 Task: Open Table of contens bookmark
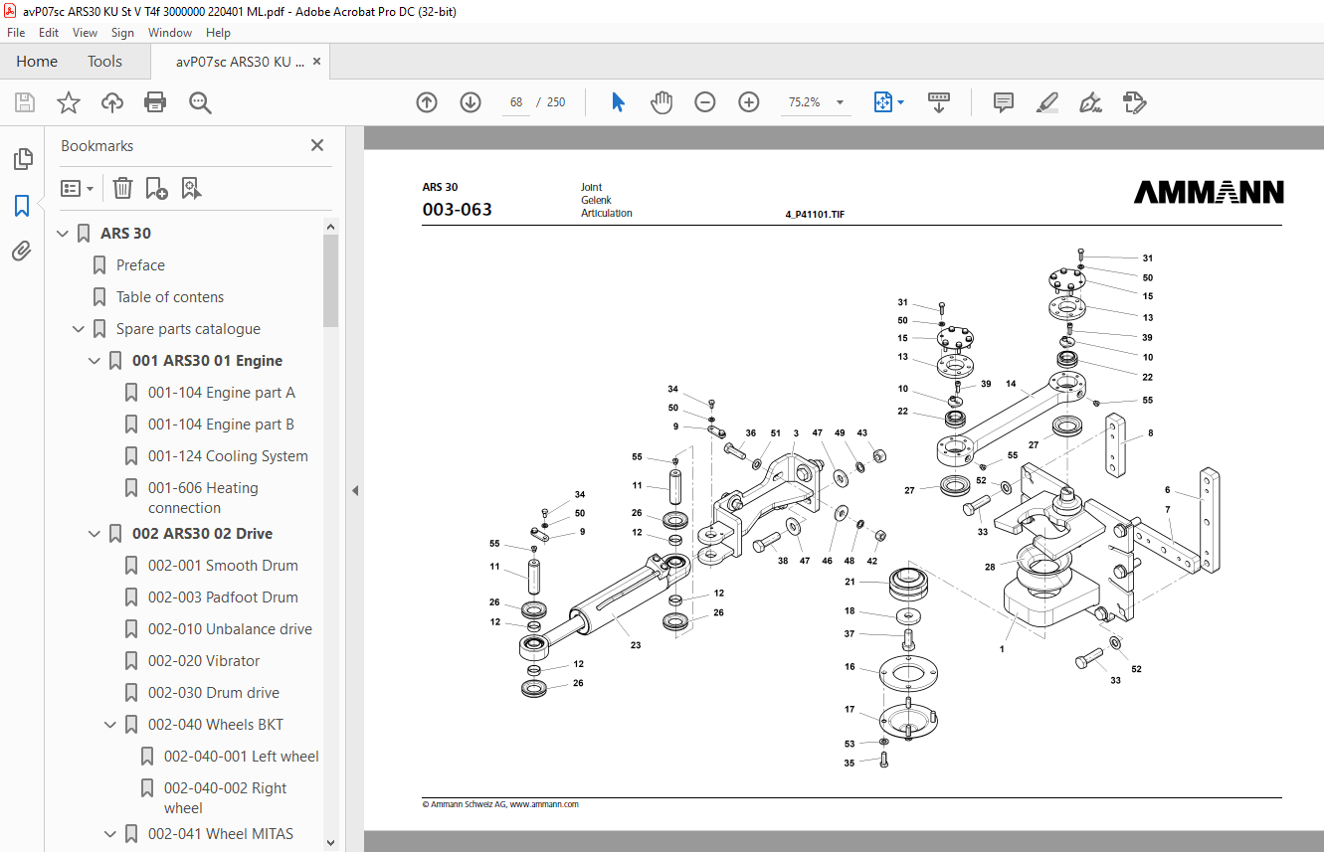(170, 297)
